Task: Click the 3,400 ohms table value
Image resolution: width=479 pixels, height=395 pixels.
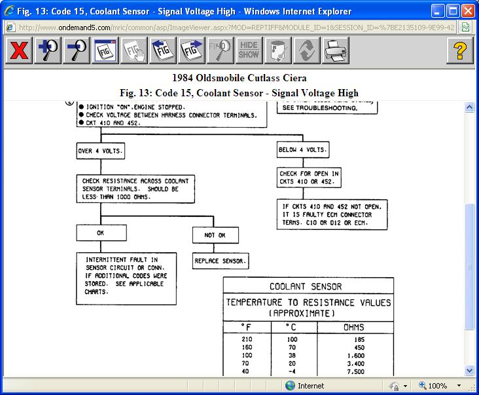Action: (355, 364)
